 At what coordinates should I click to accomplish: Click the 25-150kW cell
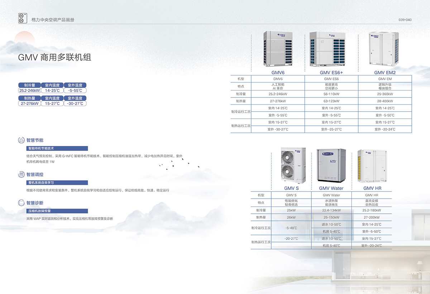[331, 218]
